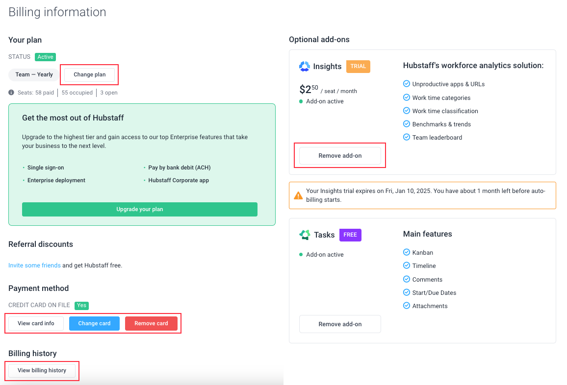Click the orange trial warning triangle icon
The width and height of the screenshot is (567, 385).
click(x=298, y=195)
